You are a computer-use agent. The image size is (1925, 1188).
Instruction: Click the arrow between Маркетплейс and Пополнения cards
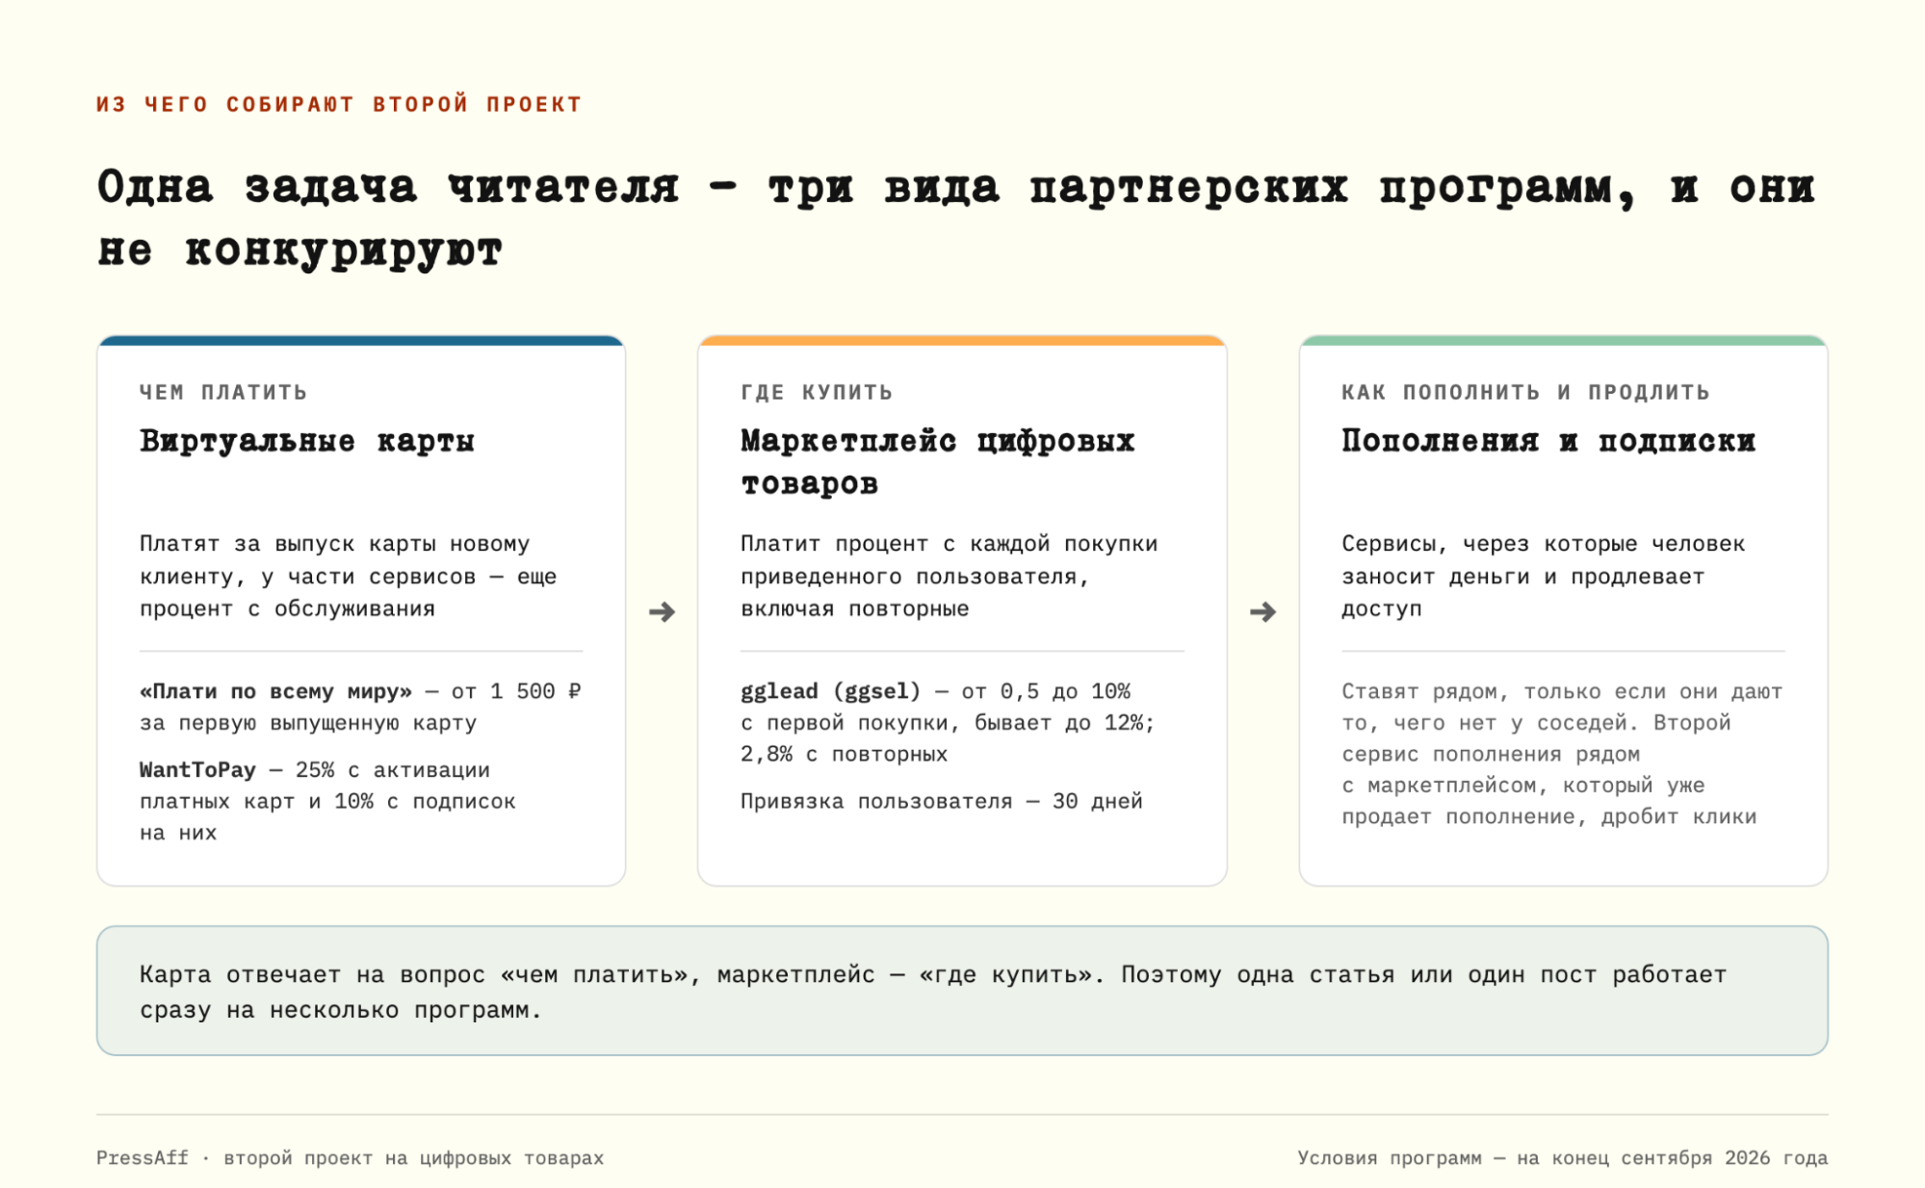pos(1262,612)
